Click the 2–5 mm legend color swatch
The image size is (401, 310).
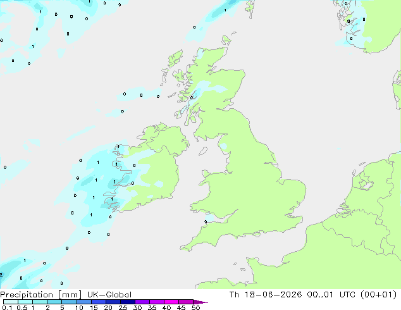pyautogui.click(x=54, y=302)
